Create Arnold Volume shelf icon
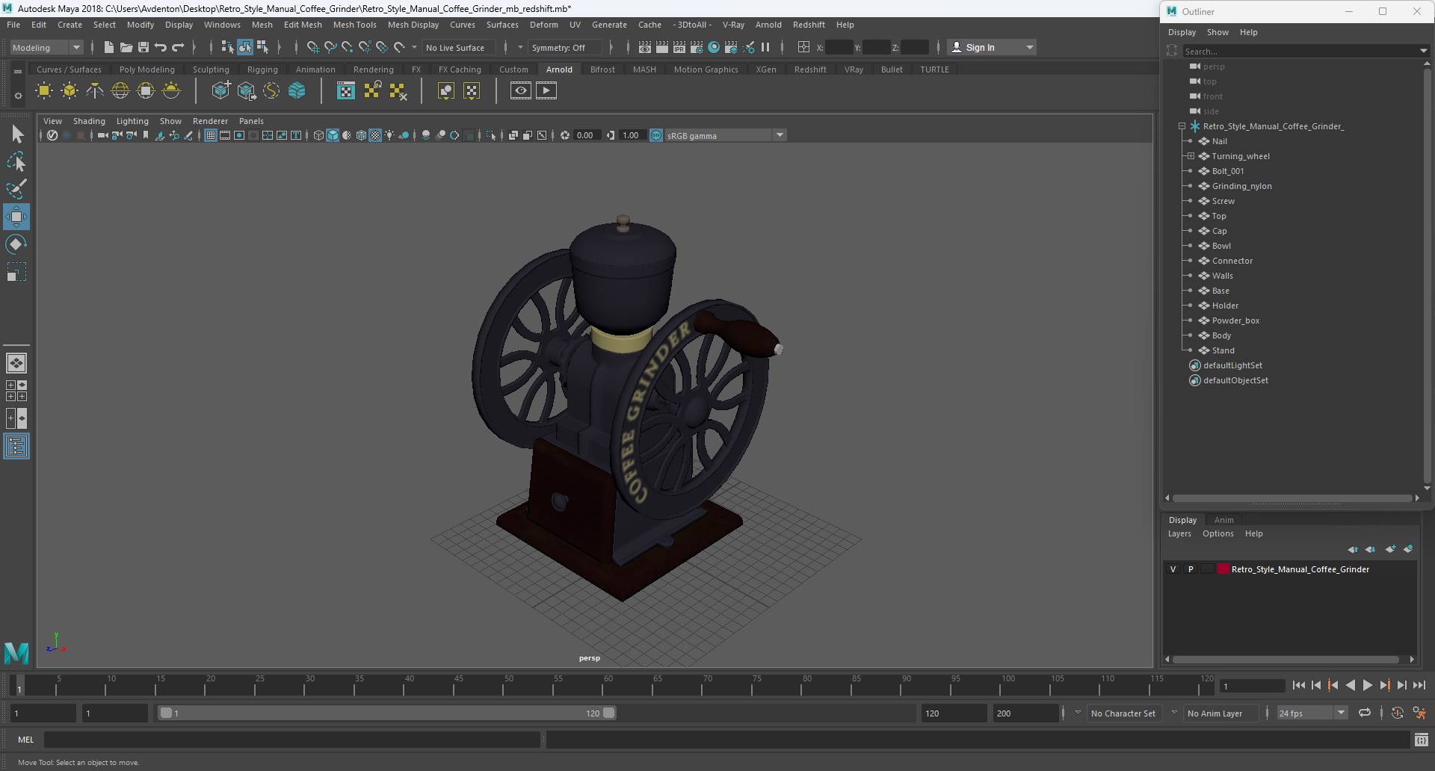The height and width of the screenshot is (771, 1435). pyautogui.click(x=297, y=91)
